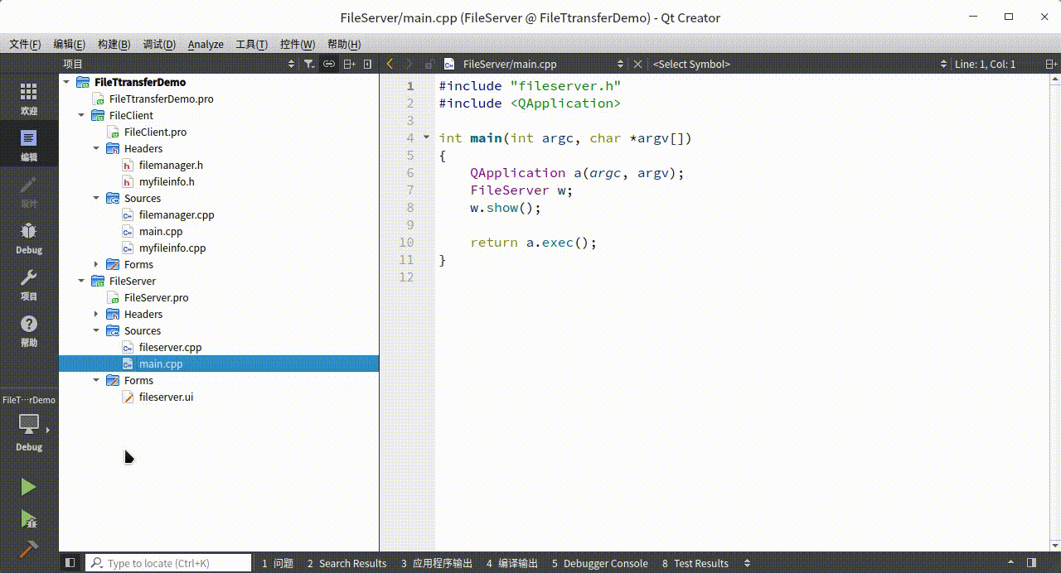Open the <Select Symbol> dropdown
Image resolution: width=1061 pixels, height=573 pixels.
[x=800, y=64]
